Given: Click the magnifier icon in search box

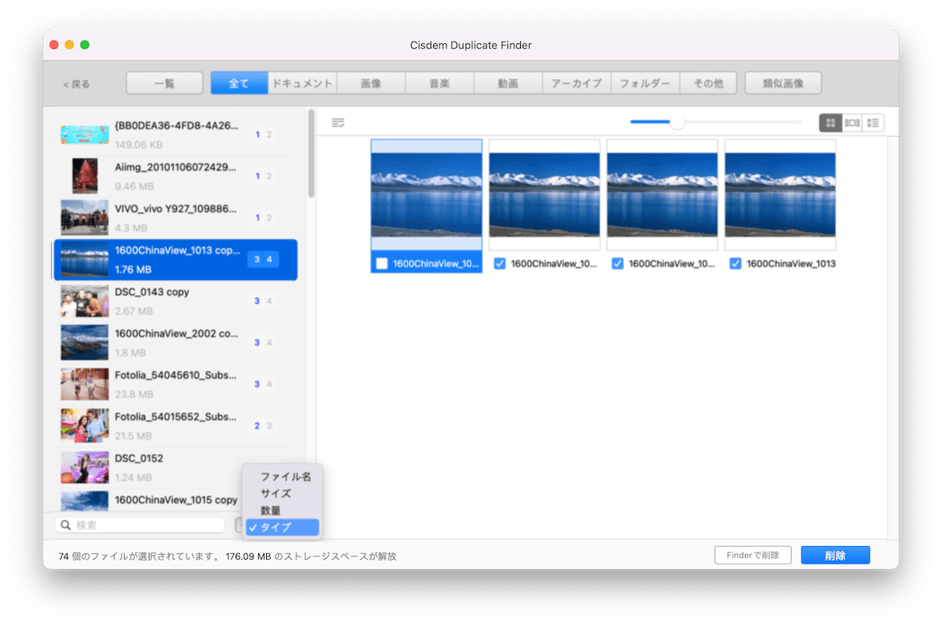Looking at the screenshot, I should pos(65,525).
